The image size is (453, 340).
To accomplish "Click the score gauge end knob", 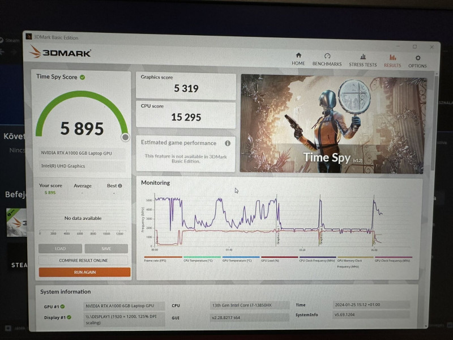I will tap(125, 137).
